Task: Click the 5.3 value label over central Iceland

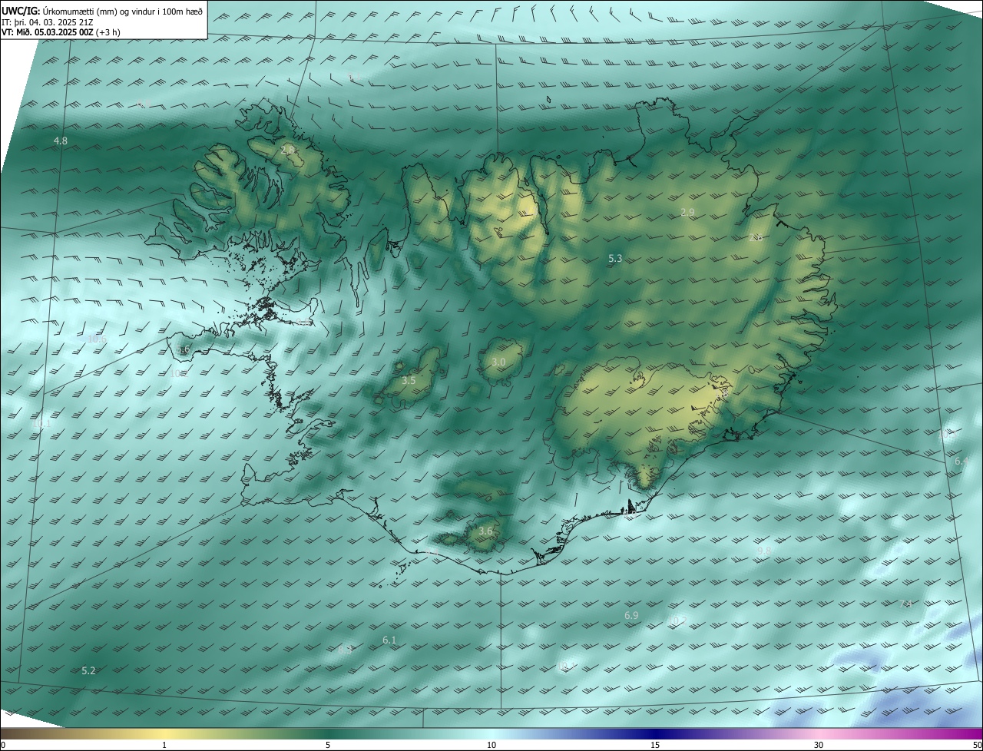Action: (615, 259)
